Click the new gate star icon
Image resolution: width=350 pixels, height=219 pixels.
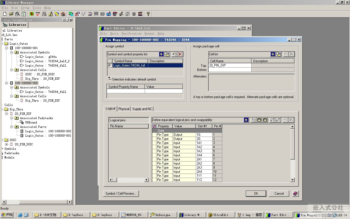246,120
